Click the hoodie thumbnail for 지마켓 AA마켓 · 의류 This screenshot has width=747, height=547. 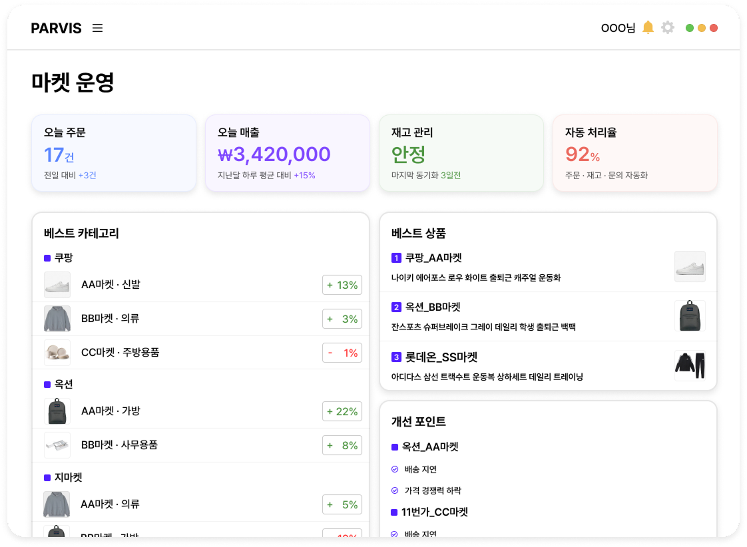57,504
